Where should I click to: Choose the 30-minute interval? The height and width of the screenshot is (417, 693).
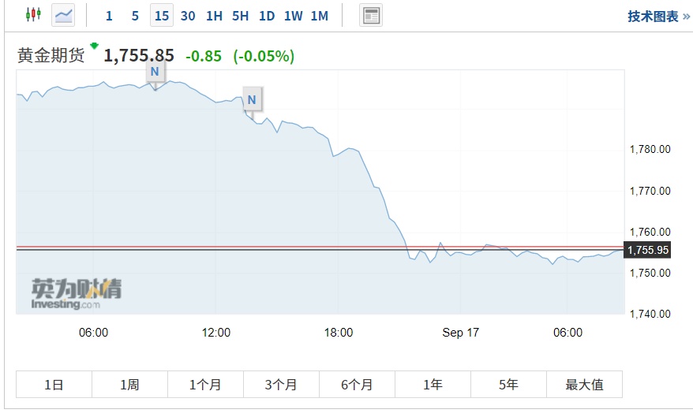coord(188,16)
